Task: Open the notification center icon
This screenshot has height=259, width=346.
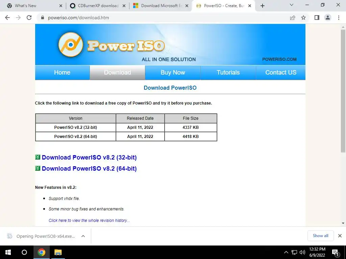Action: pyautogui.click(x=335, y=253)
